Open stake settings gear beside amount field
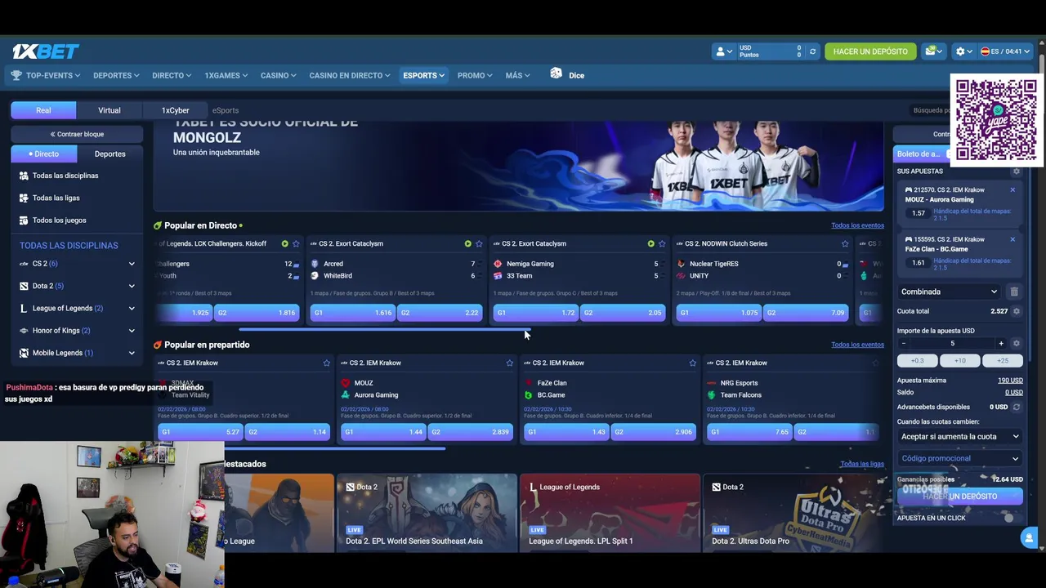This screenshot has height=588, width=1046. tap(1017, 343)
